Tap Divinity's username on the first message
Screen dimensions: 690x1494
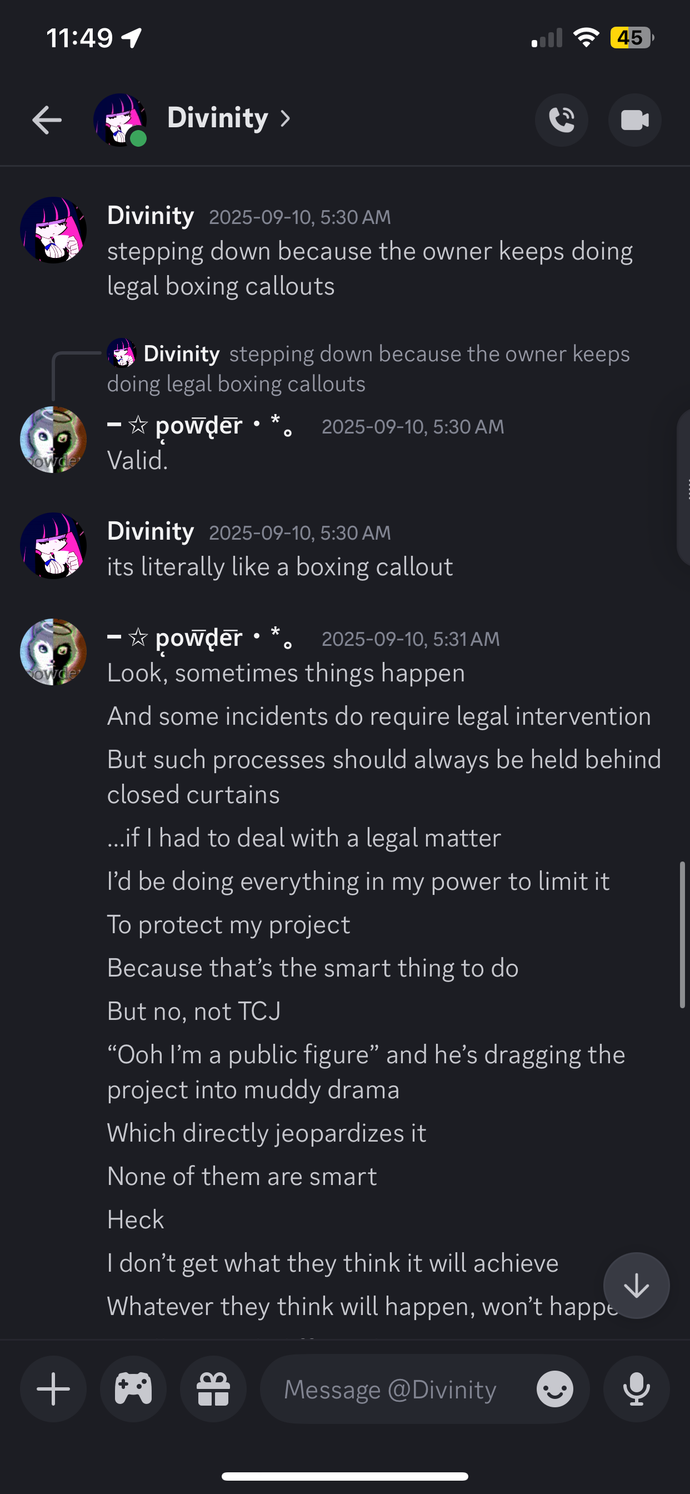point(151,216)
